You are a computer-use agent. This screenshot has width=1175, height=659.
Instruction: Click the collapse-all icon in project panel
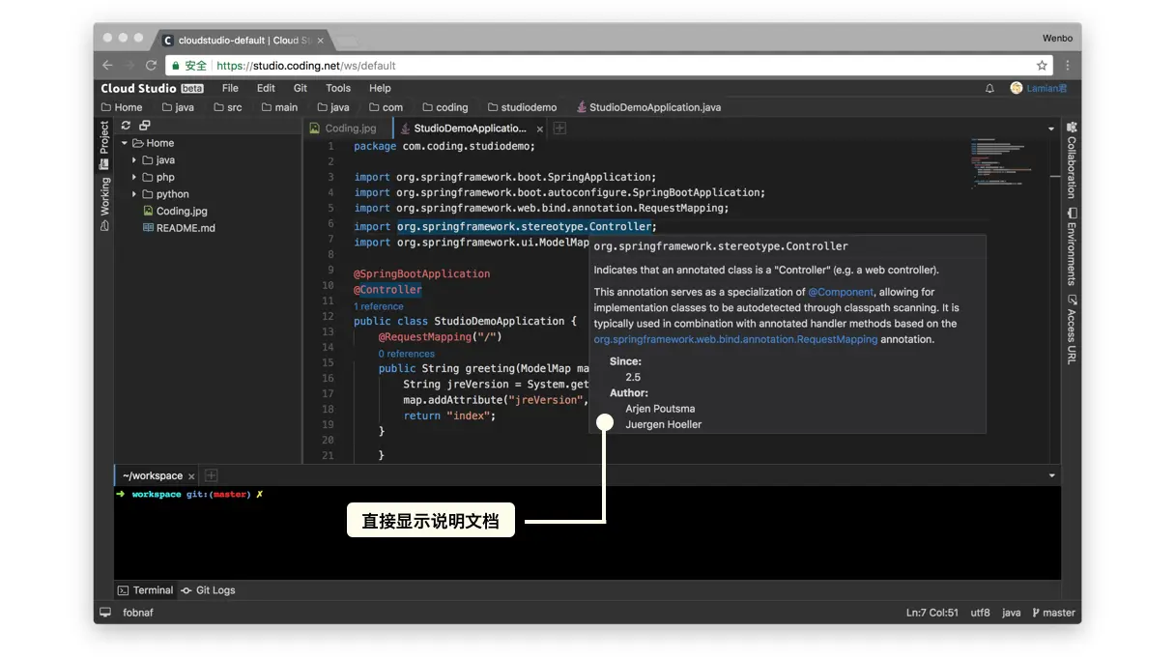(144, 126)
